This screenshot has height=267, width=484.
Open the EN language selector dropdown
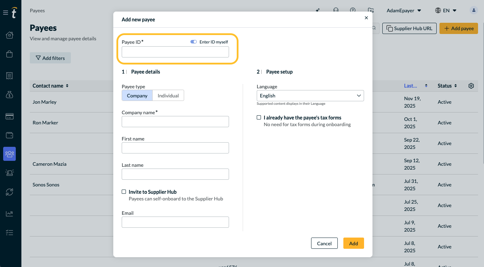coord(446,11)
